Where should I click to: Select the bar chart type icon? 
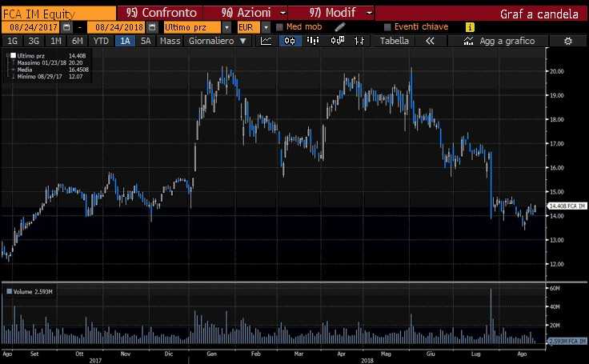313,41
